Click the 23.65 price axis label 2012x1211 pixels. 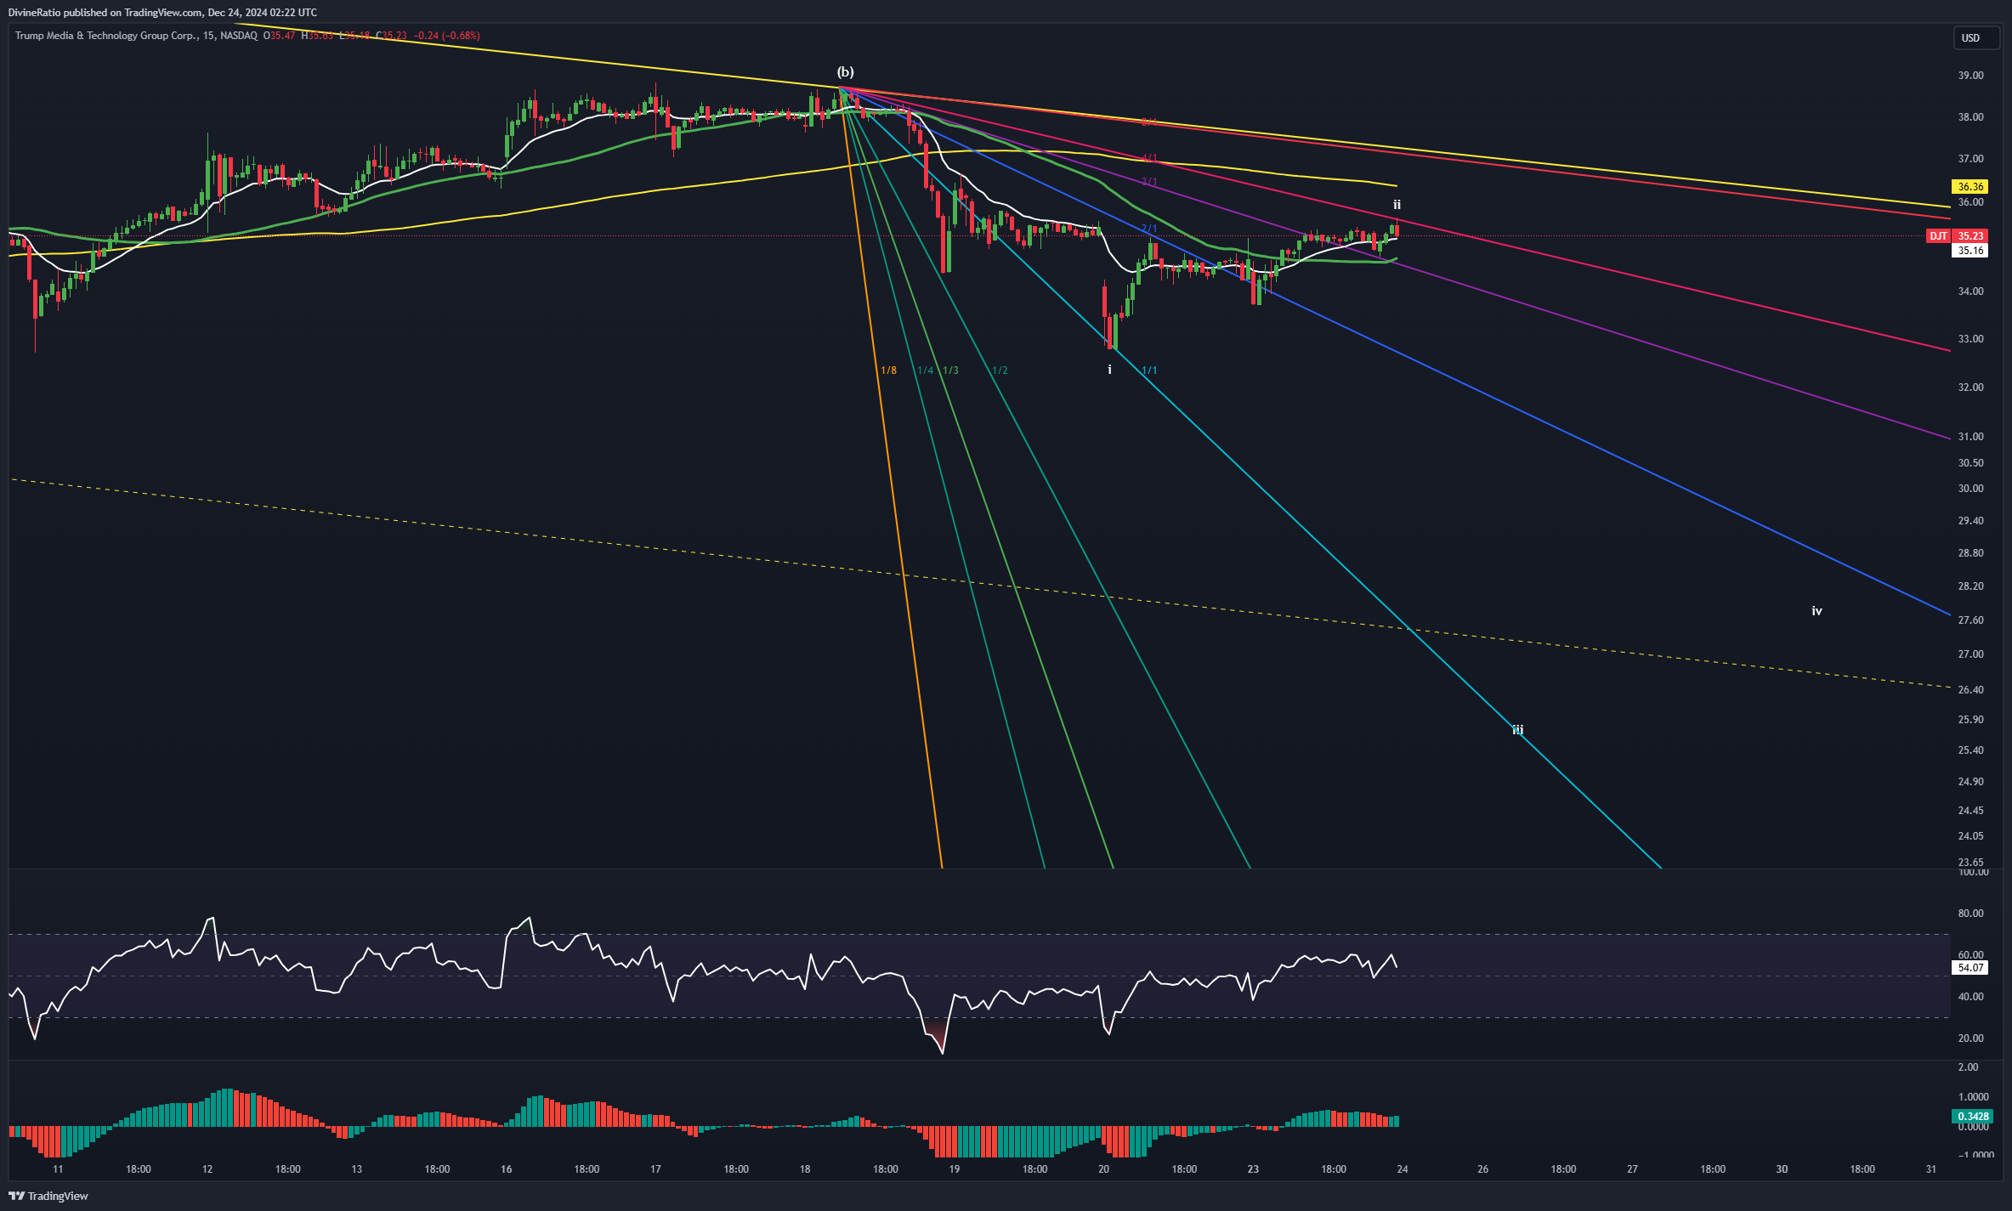coord(1970,863)
